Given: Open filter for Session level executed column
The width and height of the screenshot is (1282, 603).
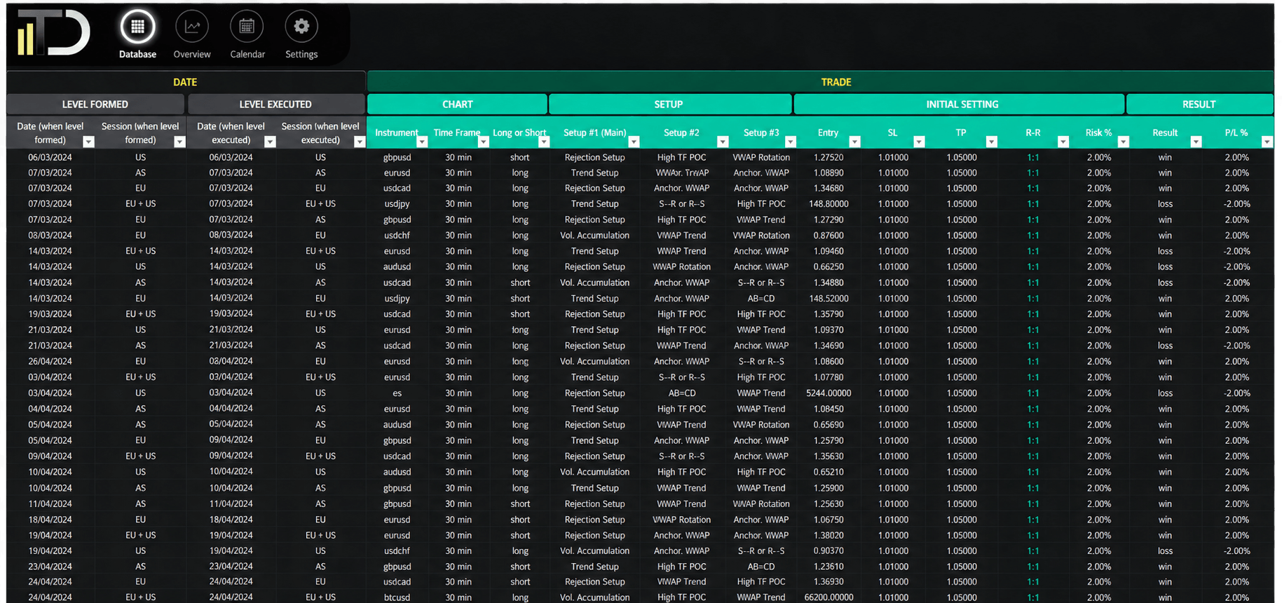Looking at the screenshot, I should (360, 142).
